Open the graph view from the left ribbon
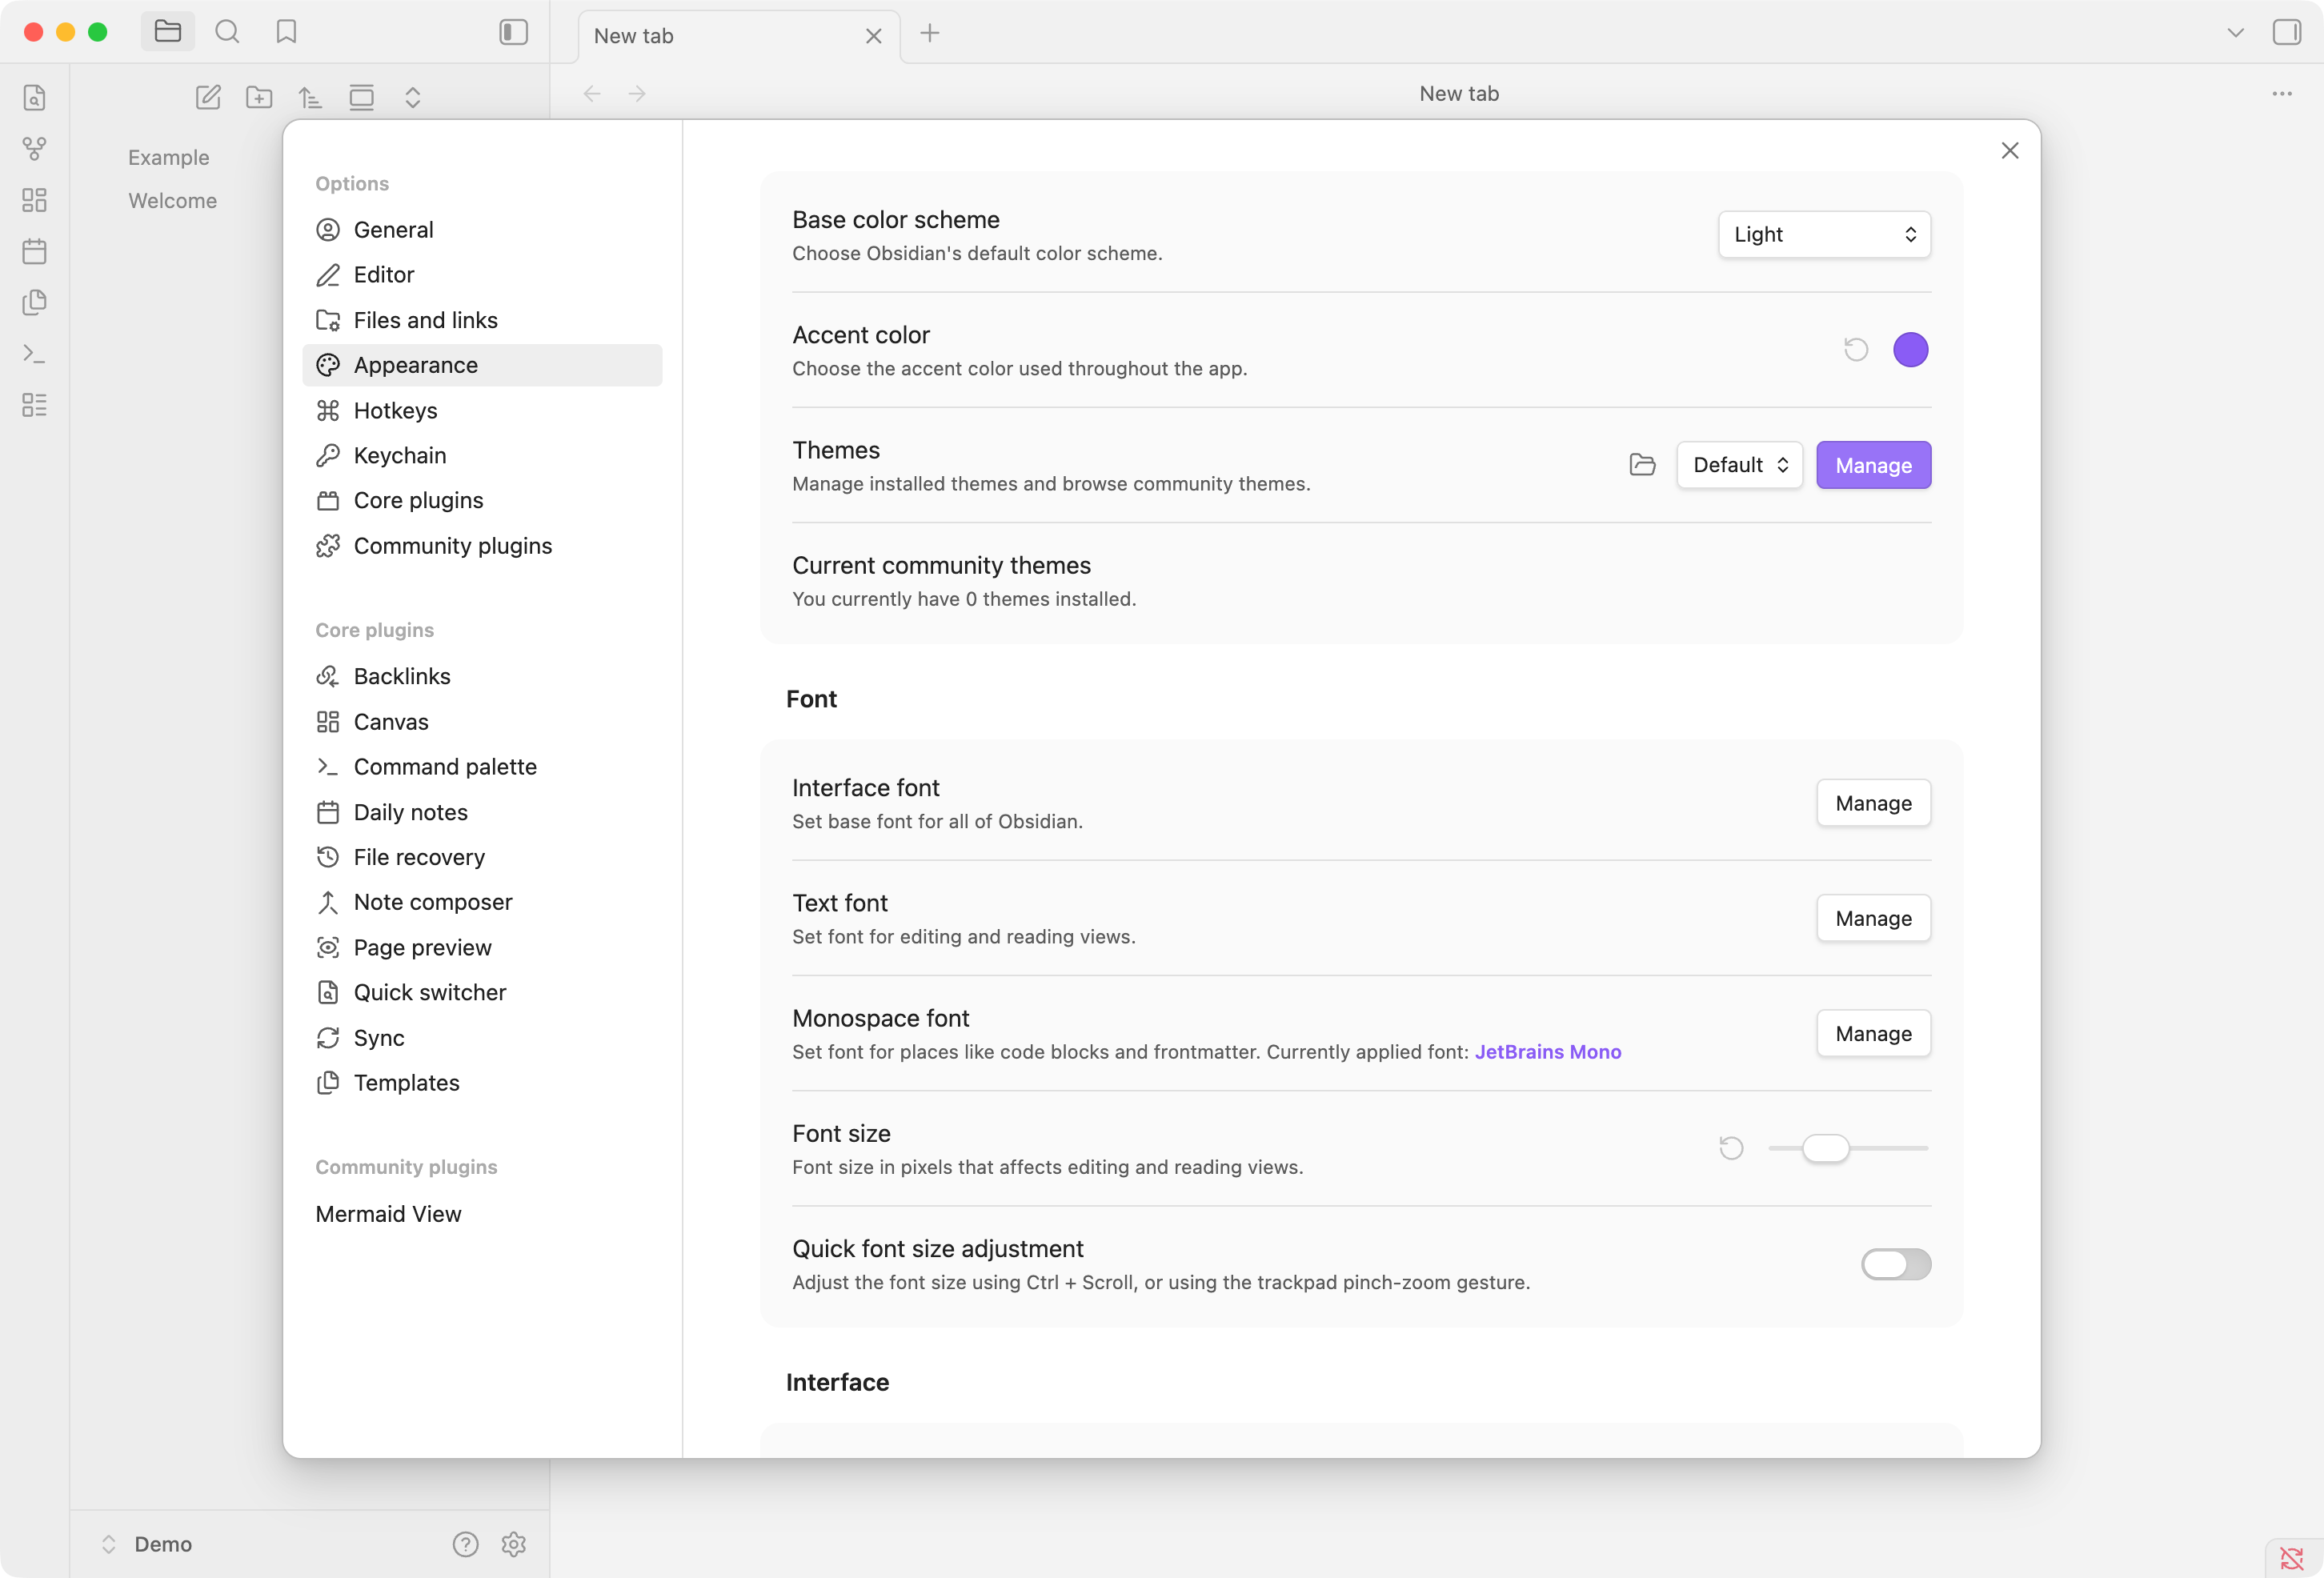The image size is (2324, 1578). point(34,148)
